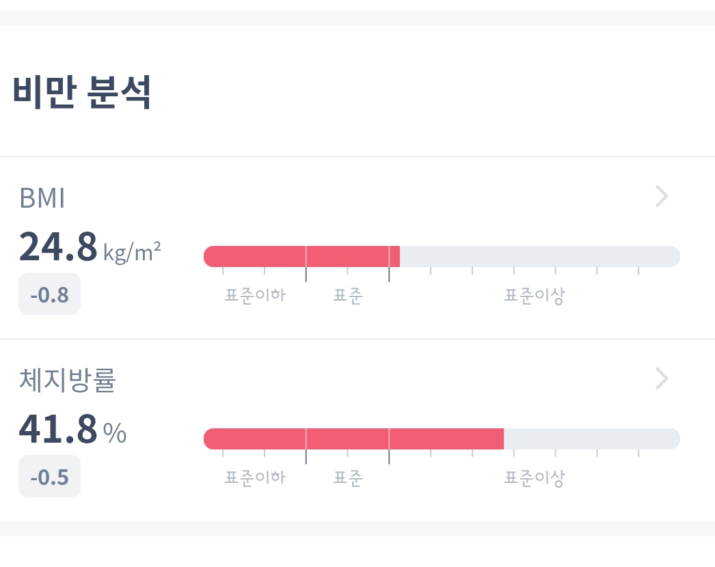Click 표준이하 label under BMI bar
715x567 pixels.
(255, 296)
